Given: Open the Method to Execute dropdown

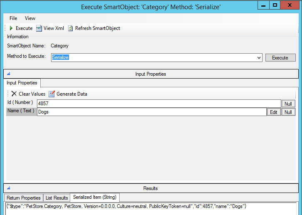Looking at the screenshot, I should tap(259, 58).
